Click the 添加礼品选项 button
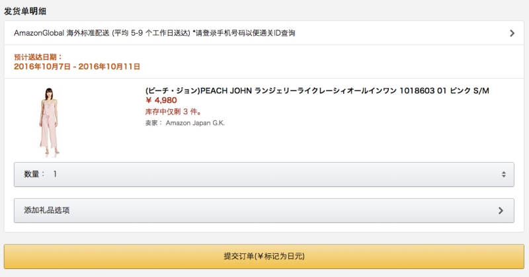The width and height of the screenshot is (529, 277). point(263,211)
